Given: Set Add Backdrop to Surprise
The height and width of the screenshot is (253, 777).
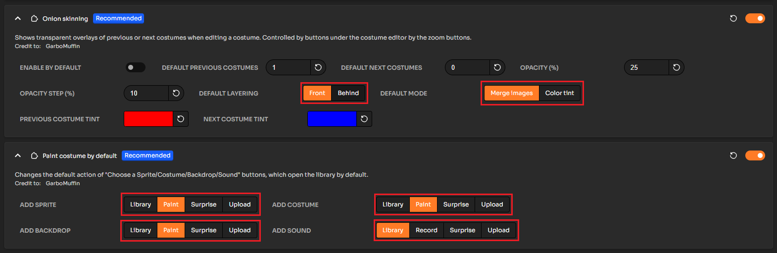Looking at the screenshot, I should point(204,230).
